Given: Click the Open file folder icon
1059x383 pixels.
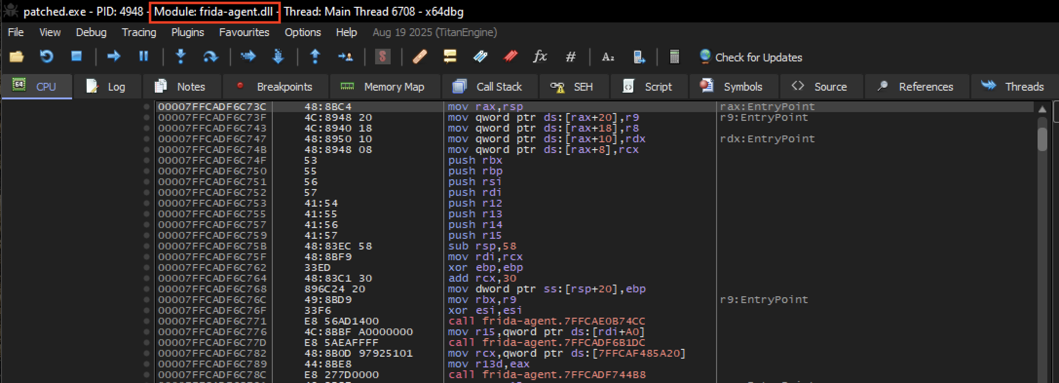Looking at the screenshot, I should [x=17, y=57].
